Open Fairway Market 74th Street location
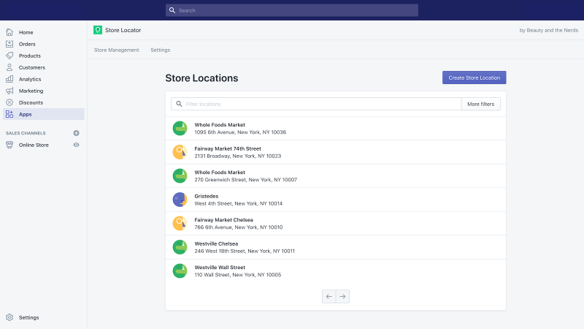 coord(336,152)
